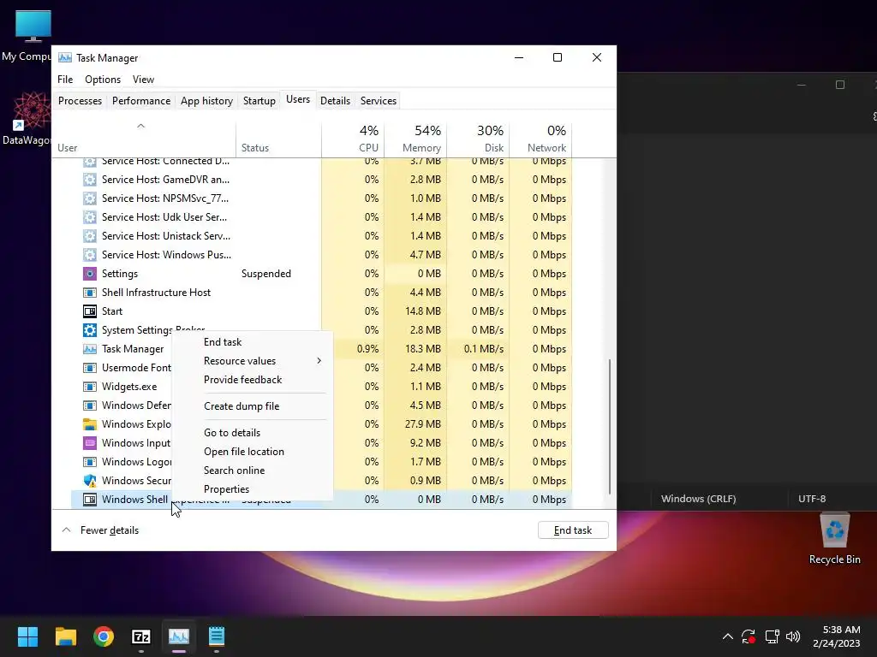Click the Service Host: Udk User Service icon

[89, 217]
